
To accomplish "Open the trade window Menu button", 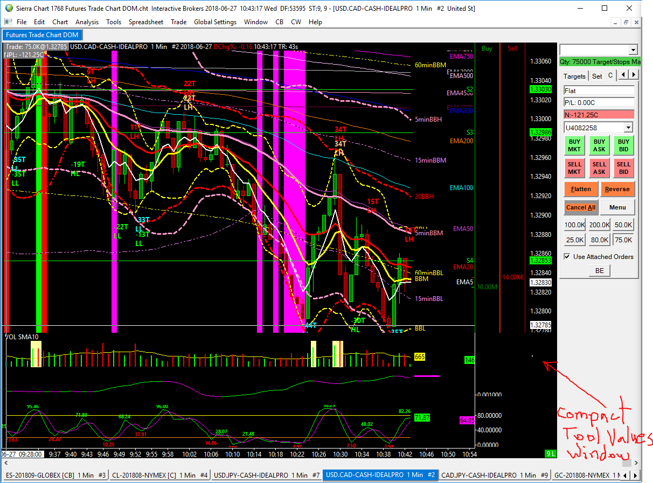I will [x=617, y=207].
